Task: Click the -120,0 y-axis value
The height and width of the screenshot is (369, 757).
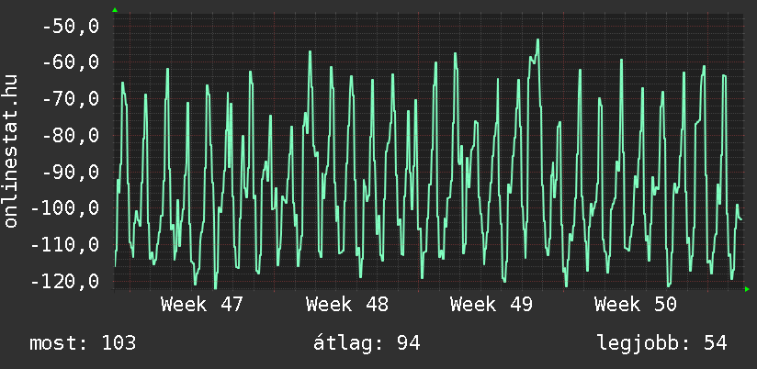Action: 64,281
